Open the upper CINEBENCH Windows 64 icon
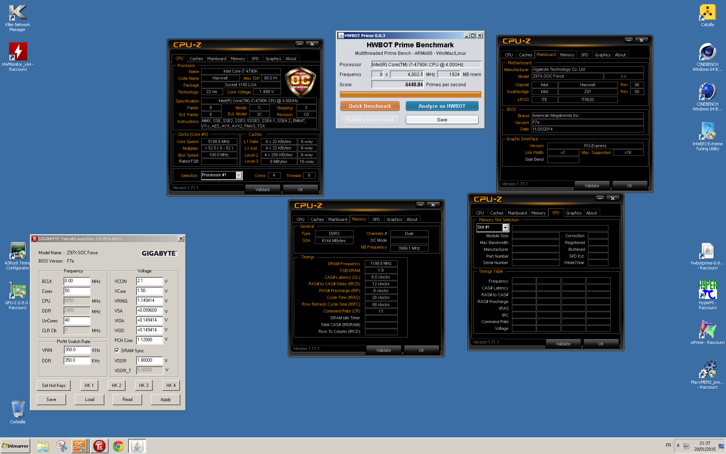The height and width of the screenshot is (454, 726). click(707, 57)
